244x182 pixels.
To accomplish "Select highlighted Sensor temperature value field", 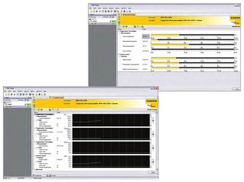I will point(145,37).
